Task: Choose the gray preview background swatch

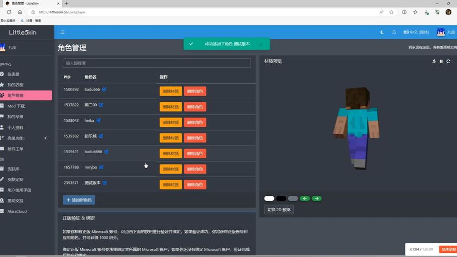Action: coord(293,198)
